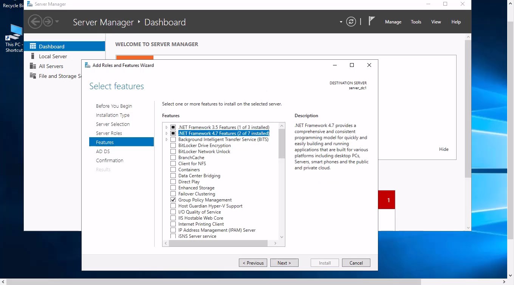Expand .NET Framework 4.7 Features node

click(167, 133)
